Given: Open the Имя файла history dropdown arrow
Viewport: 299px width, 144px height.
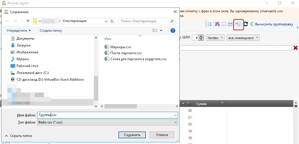Looking at the screenshot, I should tap(175, 115).
